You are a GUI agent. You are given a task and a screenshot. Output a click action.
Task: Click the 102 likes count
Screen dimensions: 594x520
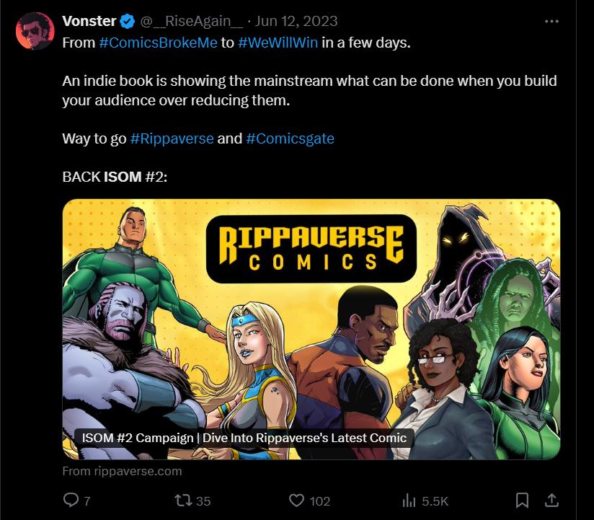320,501
